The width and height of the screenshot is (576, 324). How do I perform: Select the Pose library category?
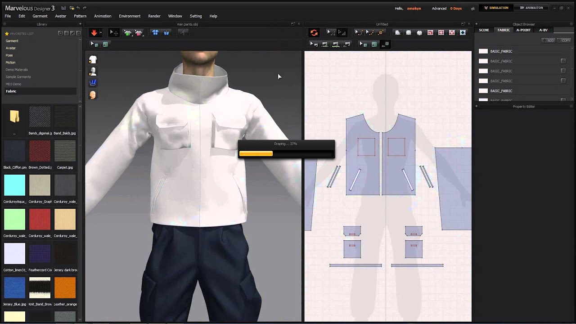coord(9,55)
